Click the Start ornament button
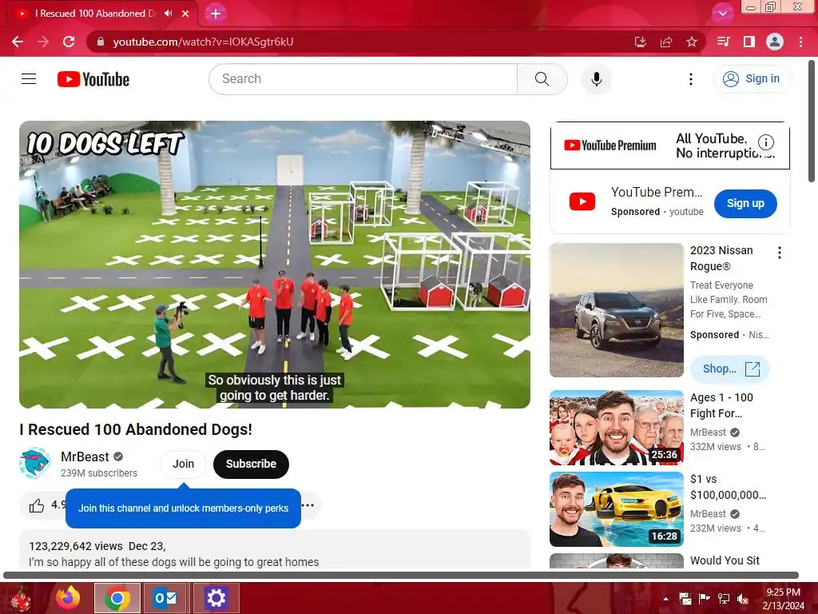The image size is (818, 614). [21, 599]
